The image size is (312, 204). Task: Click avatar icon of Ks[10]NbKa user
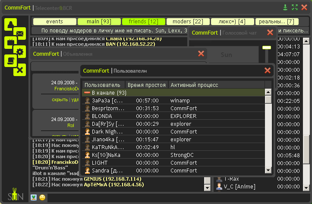(x=87, y=155)
